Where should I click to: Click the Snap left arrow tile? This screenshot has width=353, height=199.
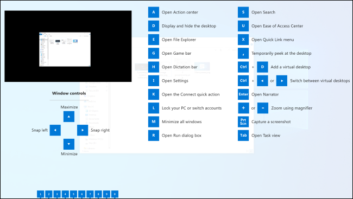click(55, 130)
